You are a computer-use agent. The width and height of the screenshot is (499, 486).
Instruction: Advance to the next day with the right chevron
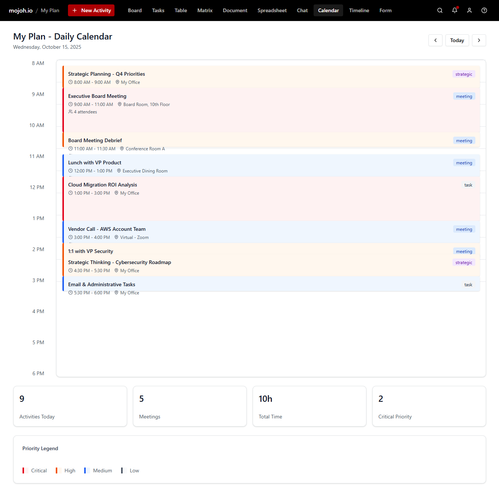479,40
